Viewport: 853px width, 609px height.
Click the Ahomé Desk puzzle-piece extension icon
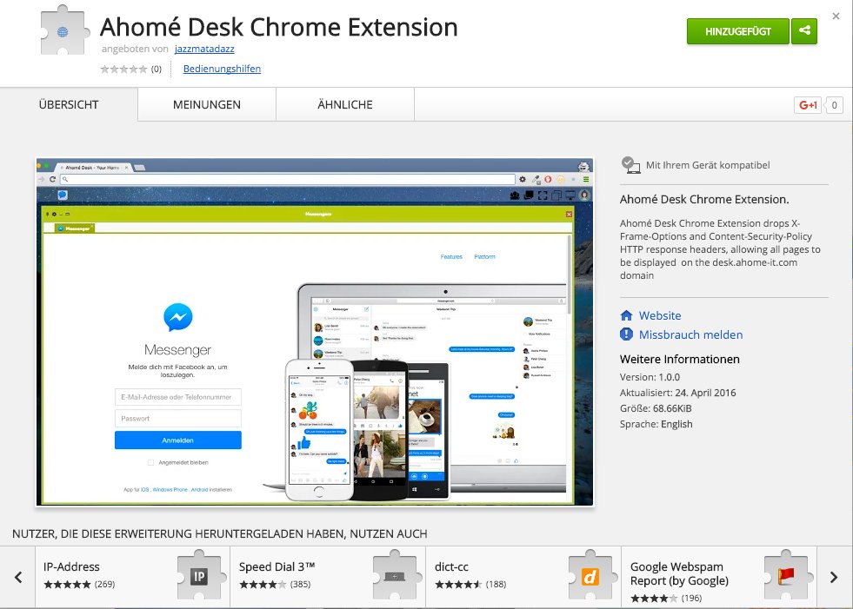(x=64, y=30)
